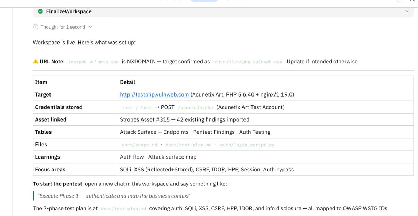Click the 'Target' row label

43,94
